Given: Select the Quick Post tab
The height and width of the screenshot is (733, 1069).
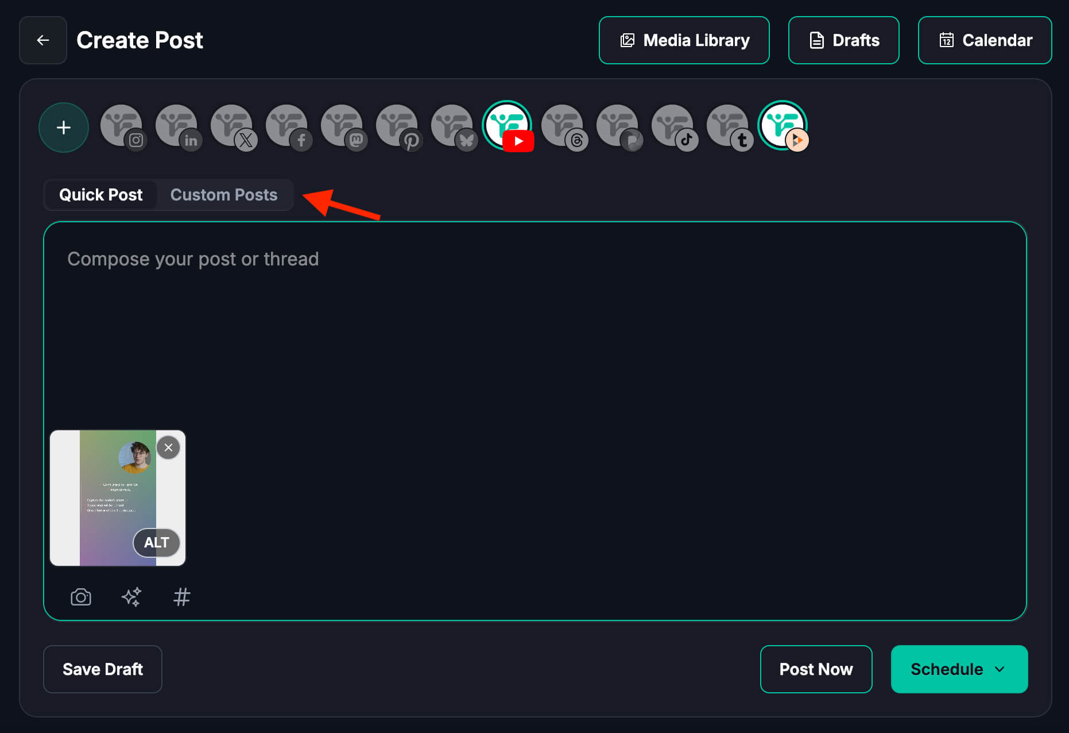Looking at the screenshot, I should coord(101,195).
